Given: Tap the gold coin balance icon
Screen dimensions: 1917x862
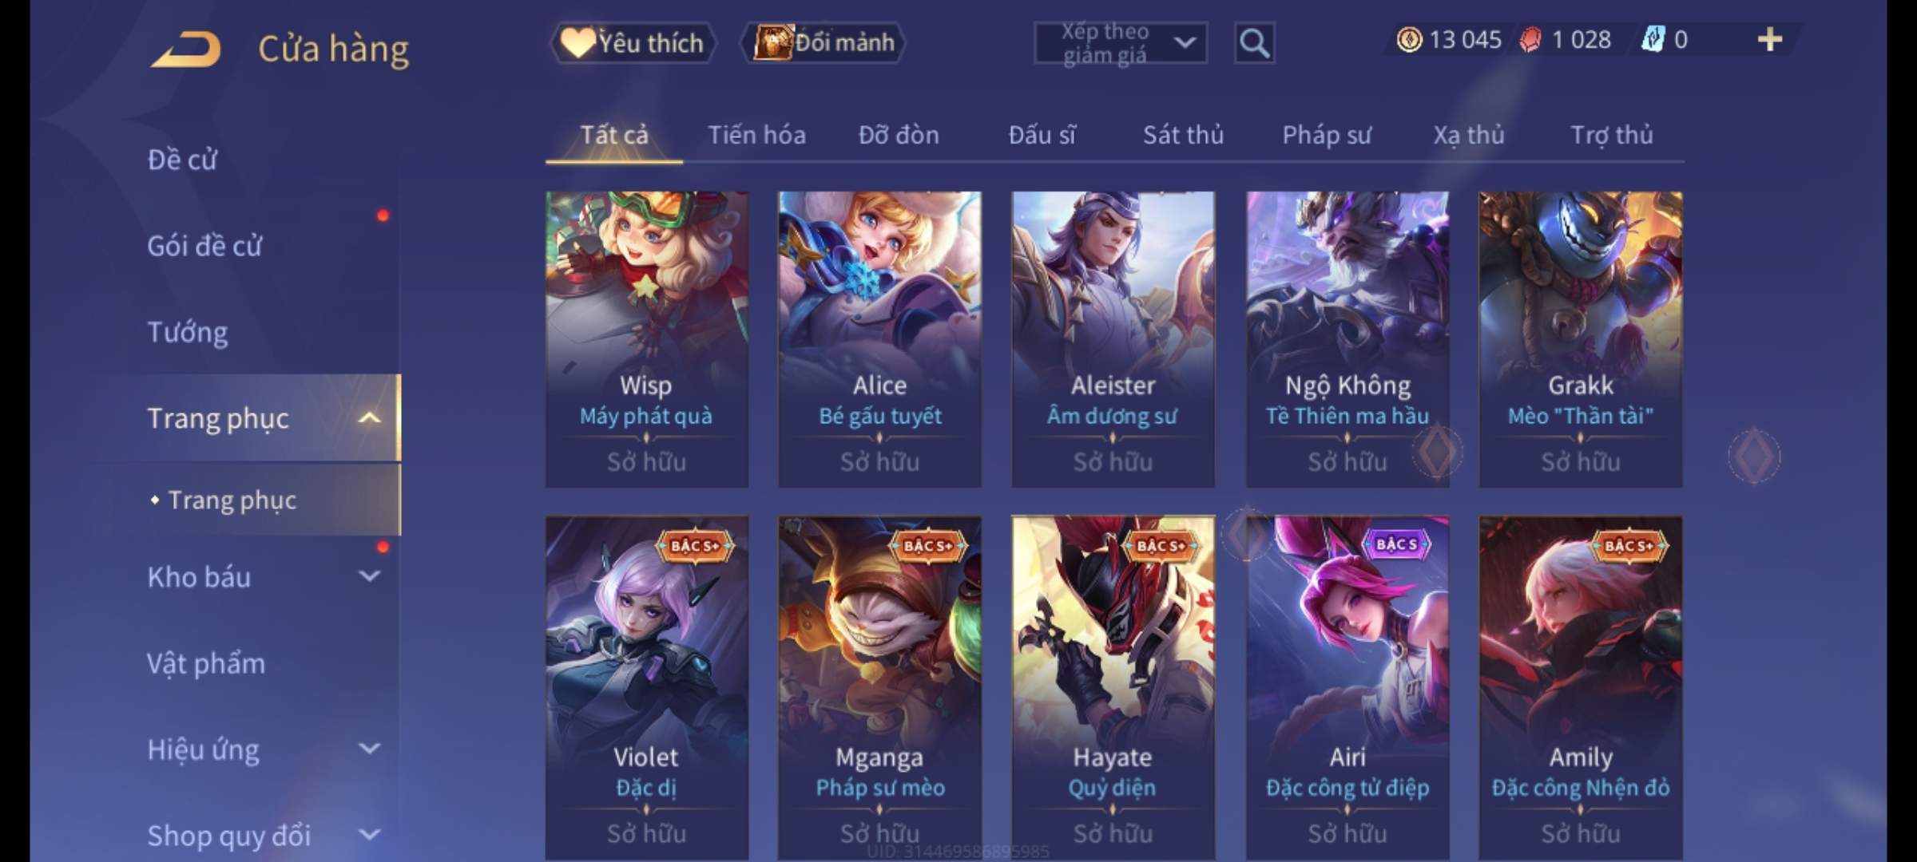Looking at the screenshot, I should pos(1410,40).
